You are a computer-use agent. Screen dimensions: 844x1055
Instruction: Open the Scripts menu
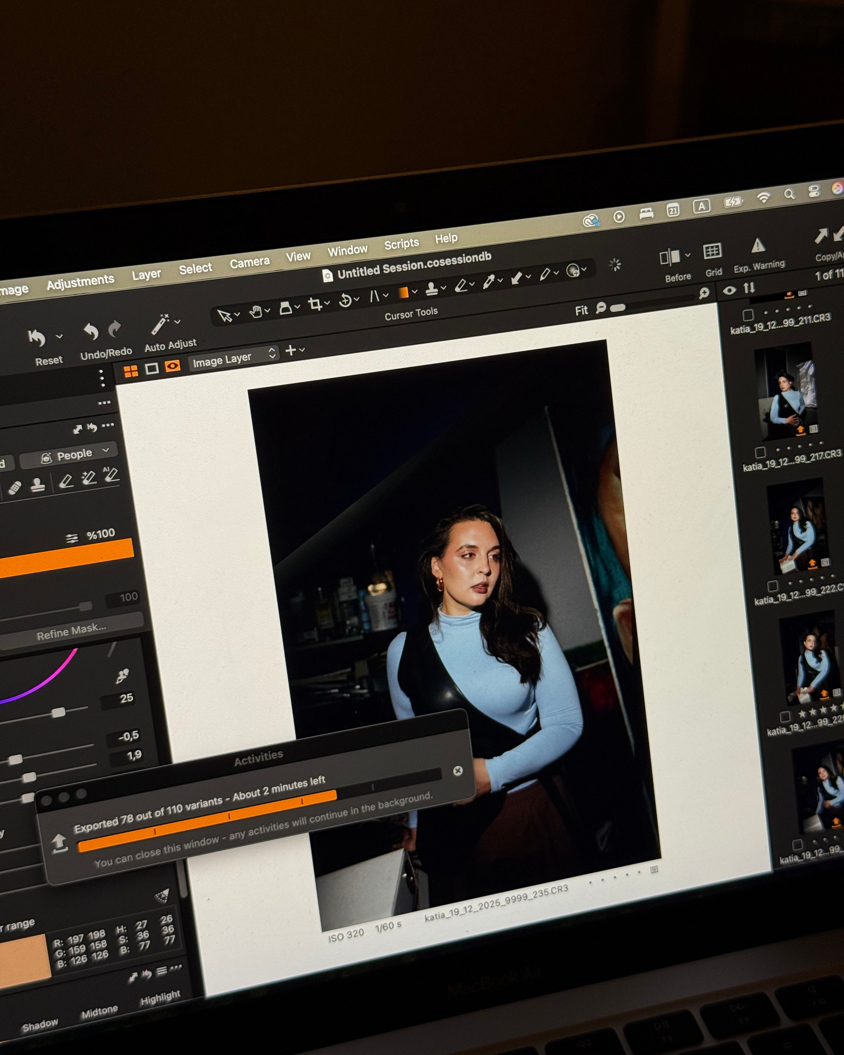tap(401, 244)
